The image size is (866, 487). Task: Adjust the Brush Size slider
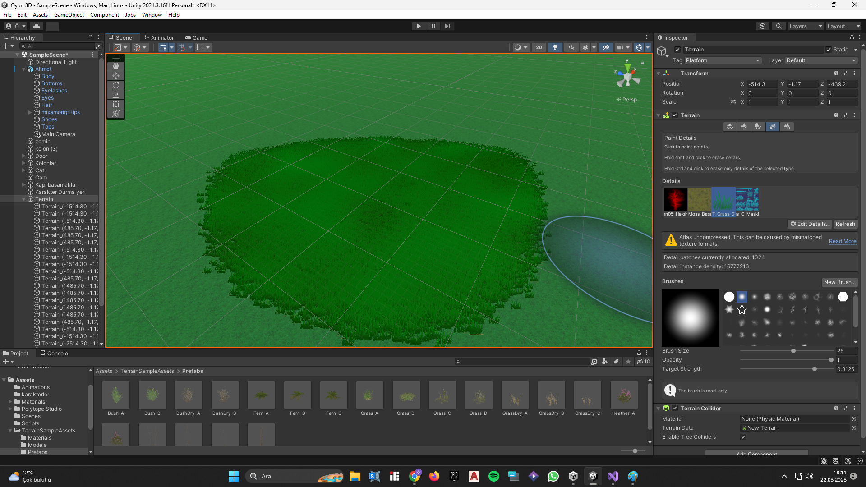[x=793, y=351]
